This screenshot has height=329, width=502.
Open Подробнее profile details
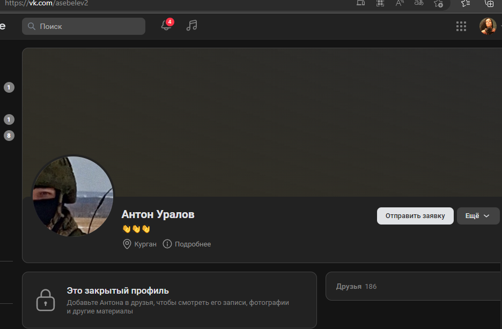pos(187,244)
